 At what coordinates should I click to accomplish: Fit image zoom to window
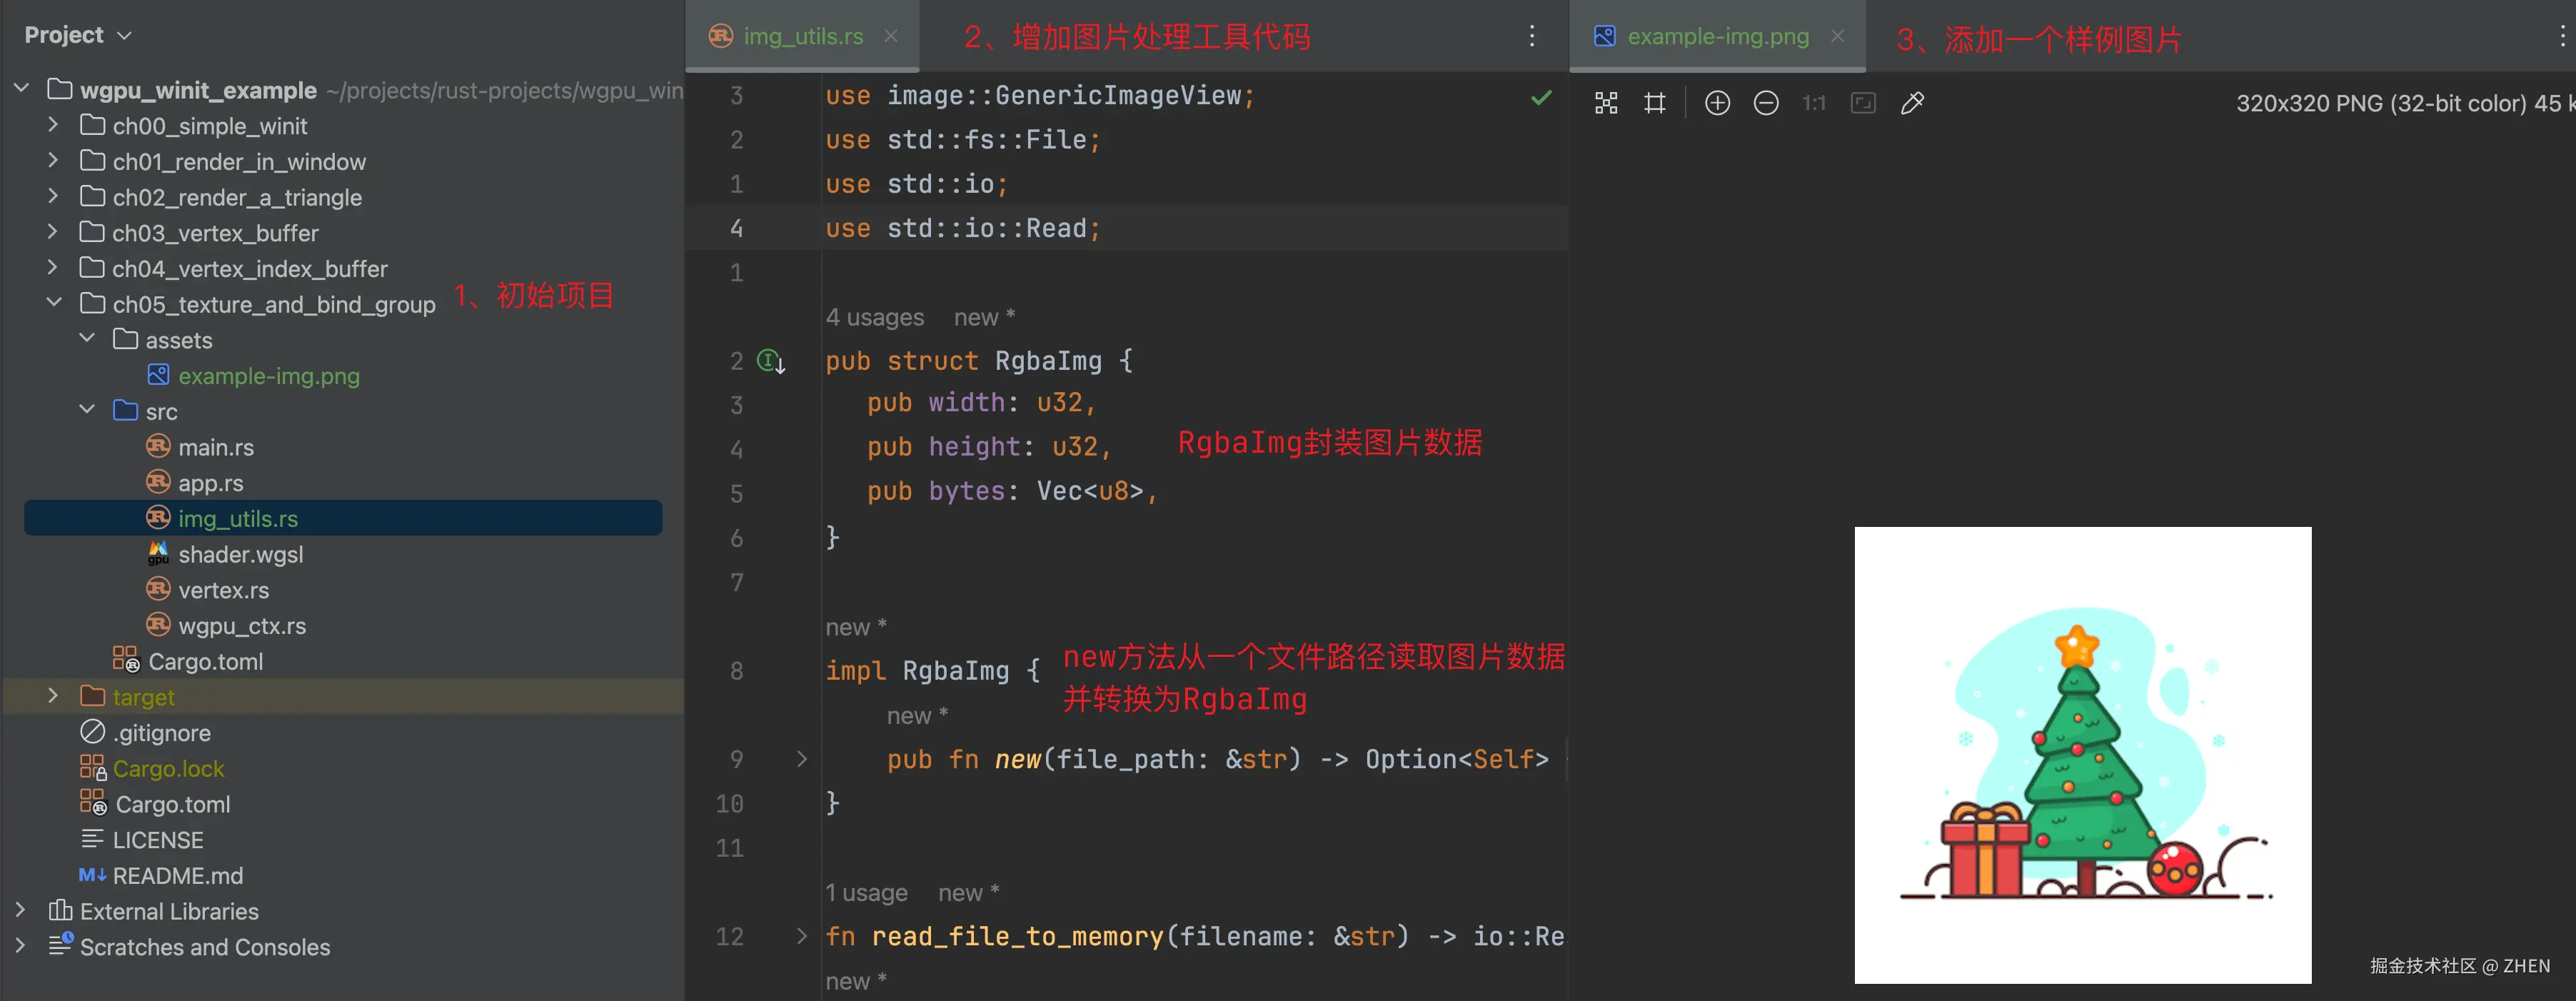coord(1863,103)
